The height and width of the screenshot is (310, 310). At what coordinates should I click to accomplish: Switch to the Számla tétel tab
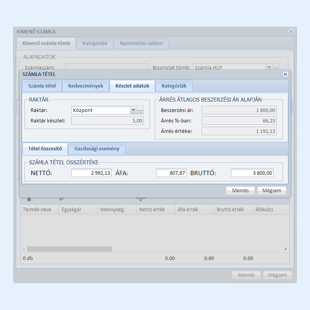pyautogui.click(x=42, y=86)
